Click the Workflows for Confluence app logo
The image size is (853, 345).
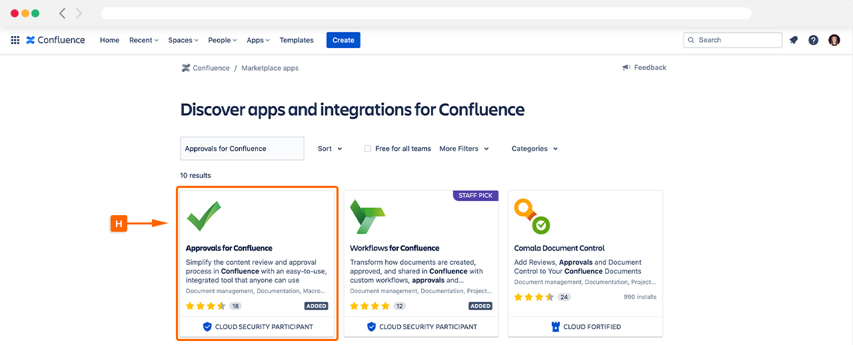pyautogui.click(x=367, y=216)
